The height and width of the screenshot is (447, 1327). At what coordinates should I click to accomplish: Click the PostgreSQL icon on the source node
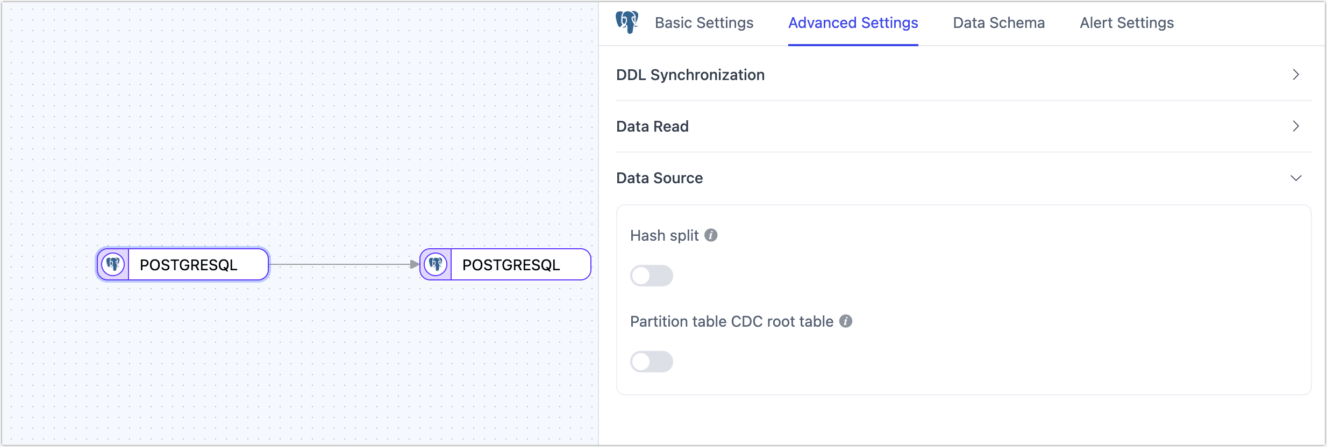(113, 264)
